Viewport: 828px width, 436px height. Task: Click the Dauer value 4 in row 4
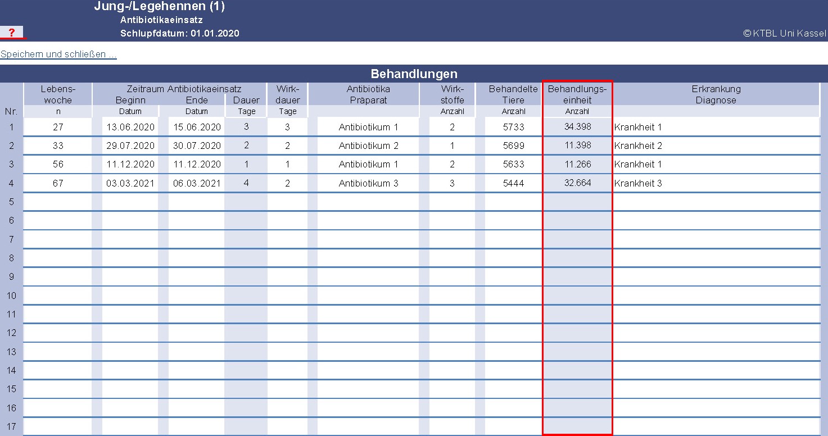coord(246,183)
